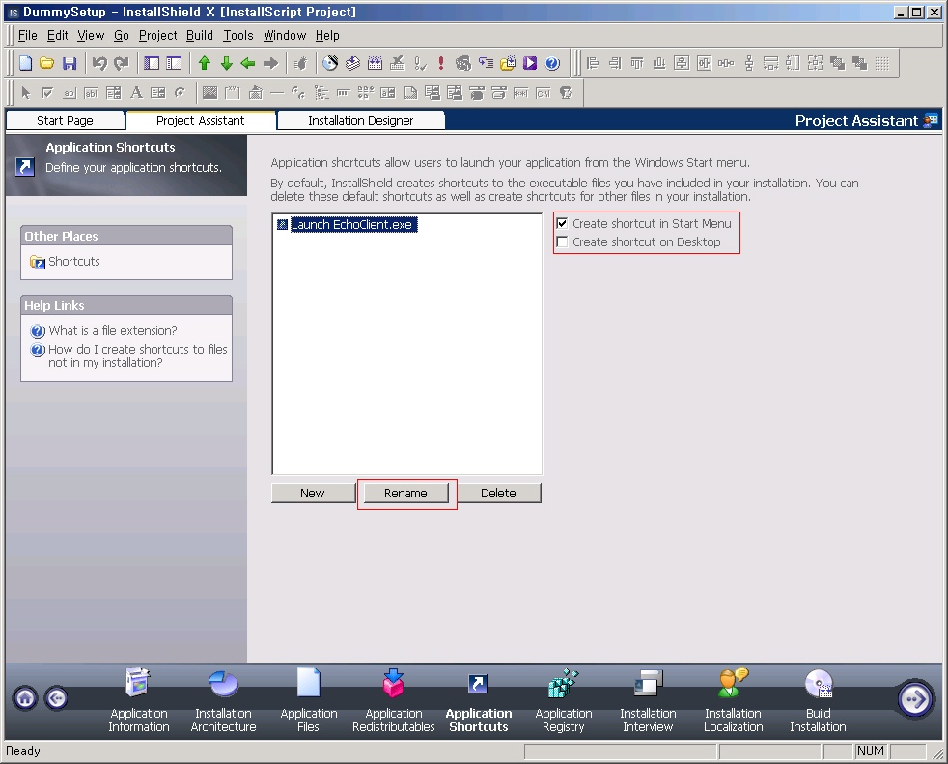The image size is (948, 764).
Task: Click the New shortcut button
Action: pyautogui.click(x=313, y=493)
